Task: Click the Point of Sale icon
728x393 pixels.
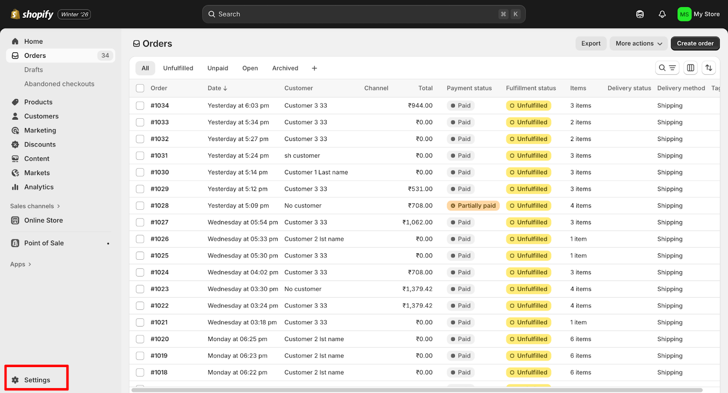Action: point(15,243)
